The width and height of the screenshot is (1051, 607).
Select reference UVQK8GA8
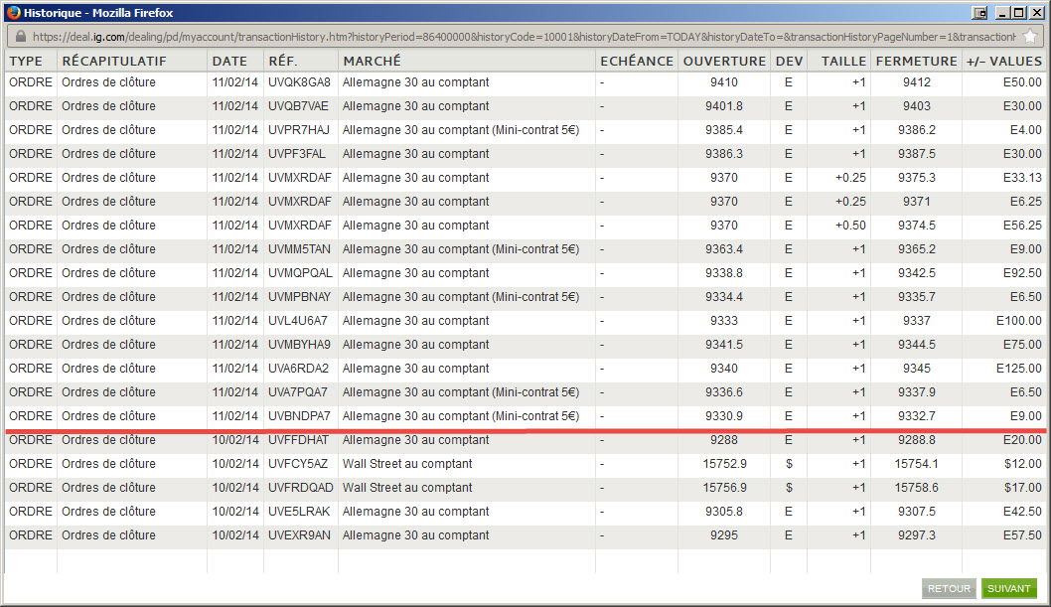coord(300,82)
